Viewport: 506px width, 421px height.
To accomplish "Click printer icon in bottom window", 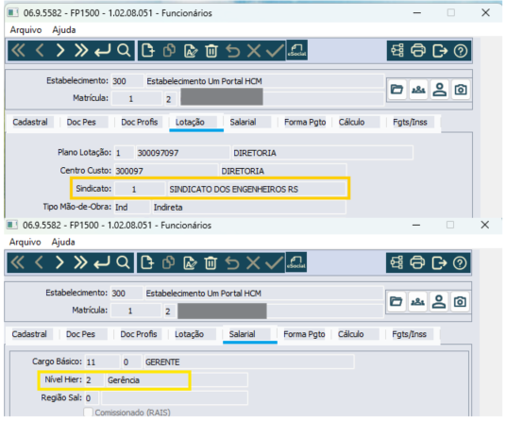I will [x=417, y=262].
